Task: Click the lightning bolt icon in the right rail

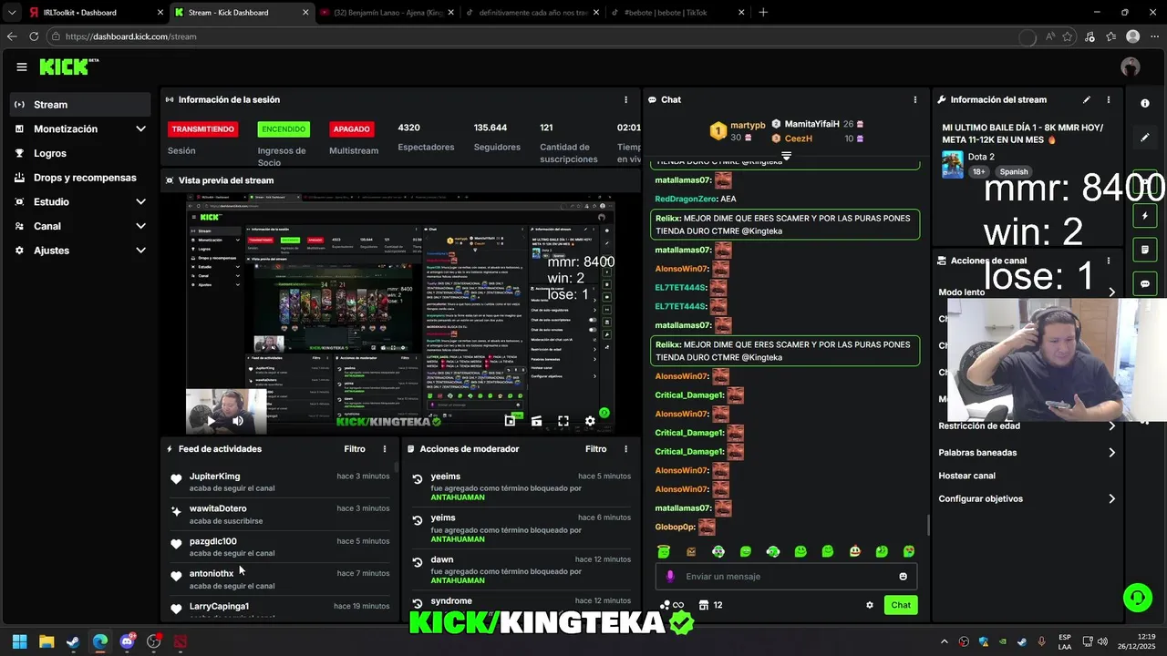Action: click(1145, 216)
